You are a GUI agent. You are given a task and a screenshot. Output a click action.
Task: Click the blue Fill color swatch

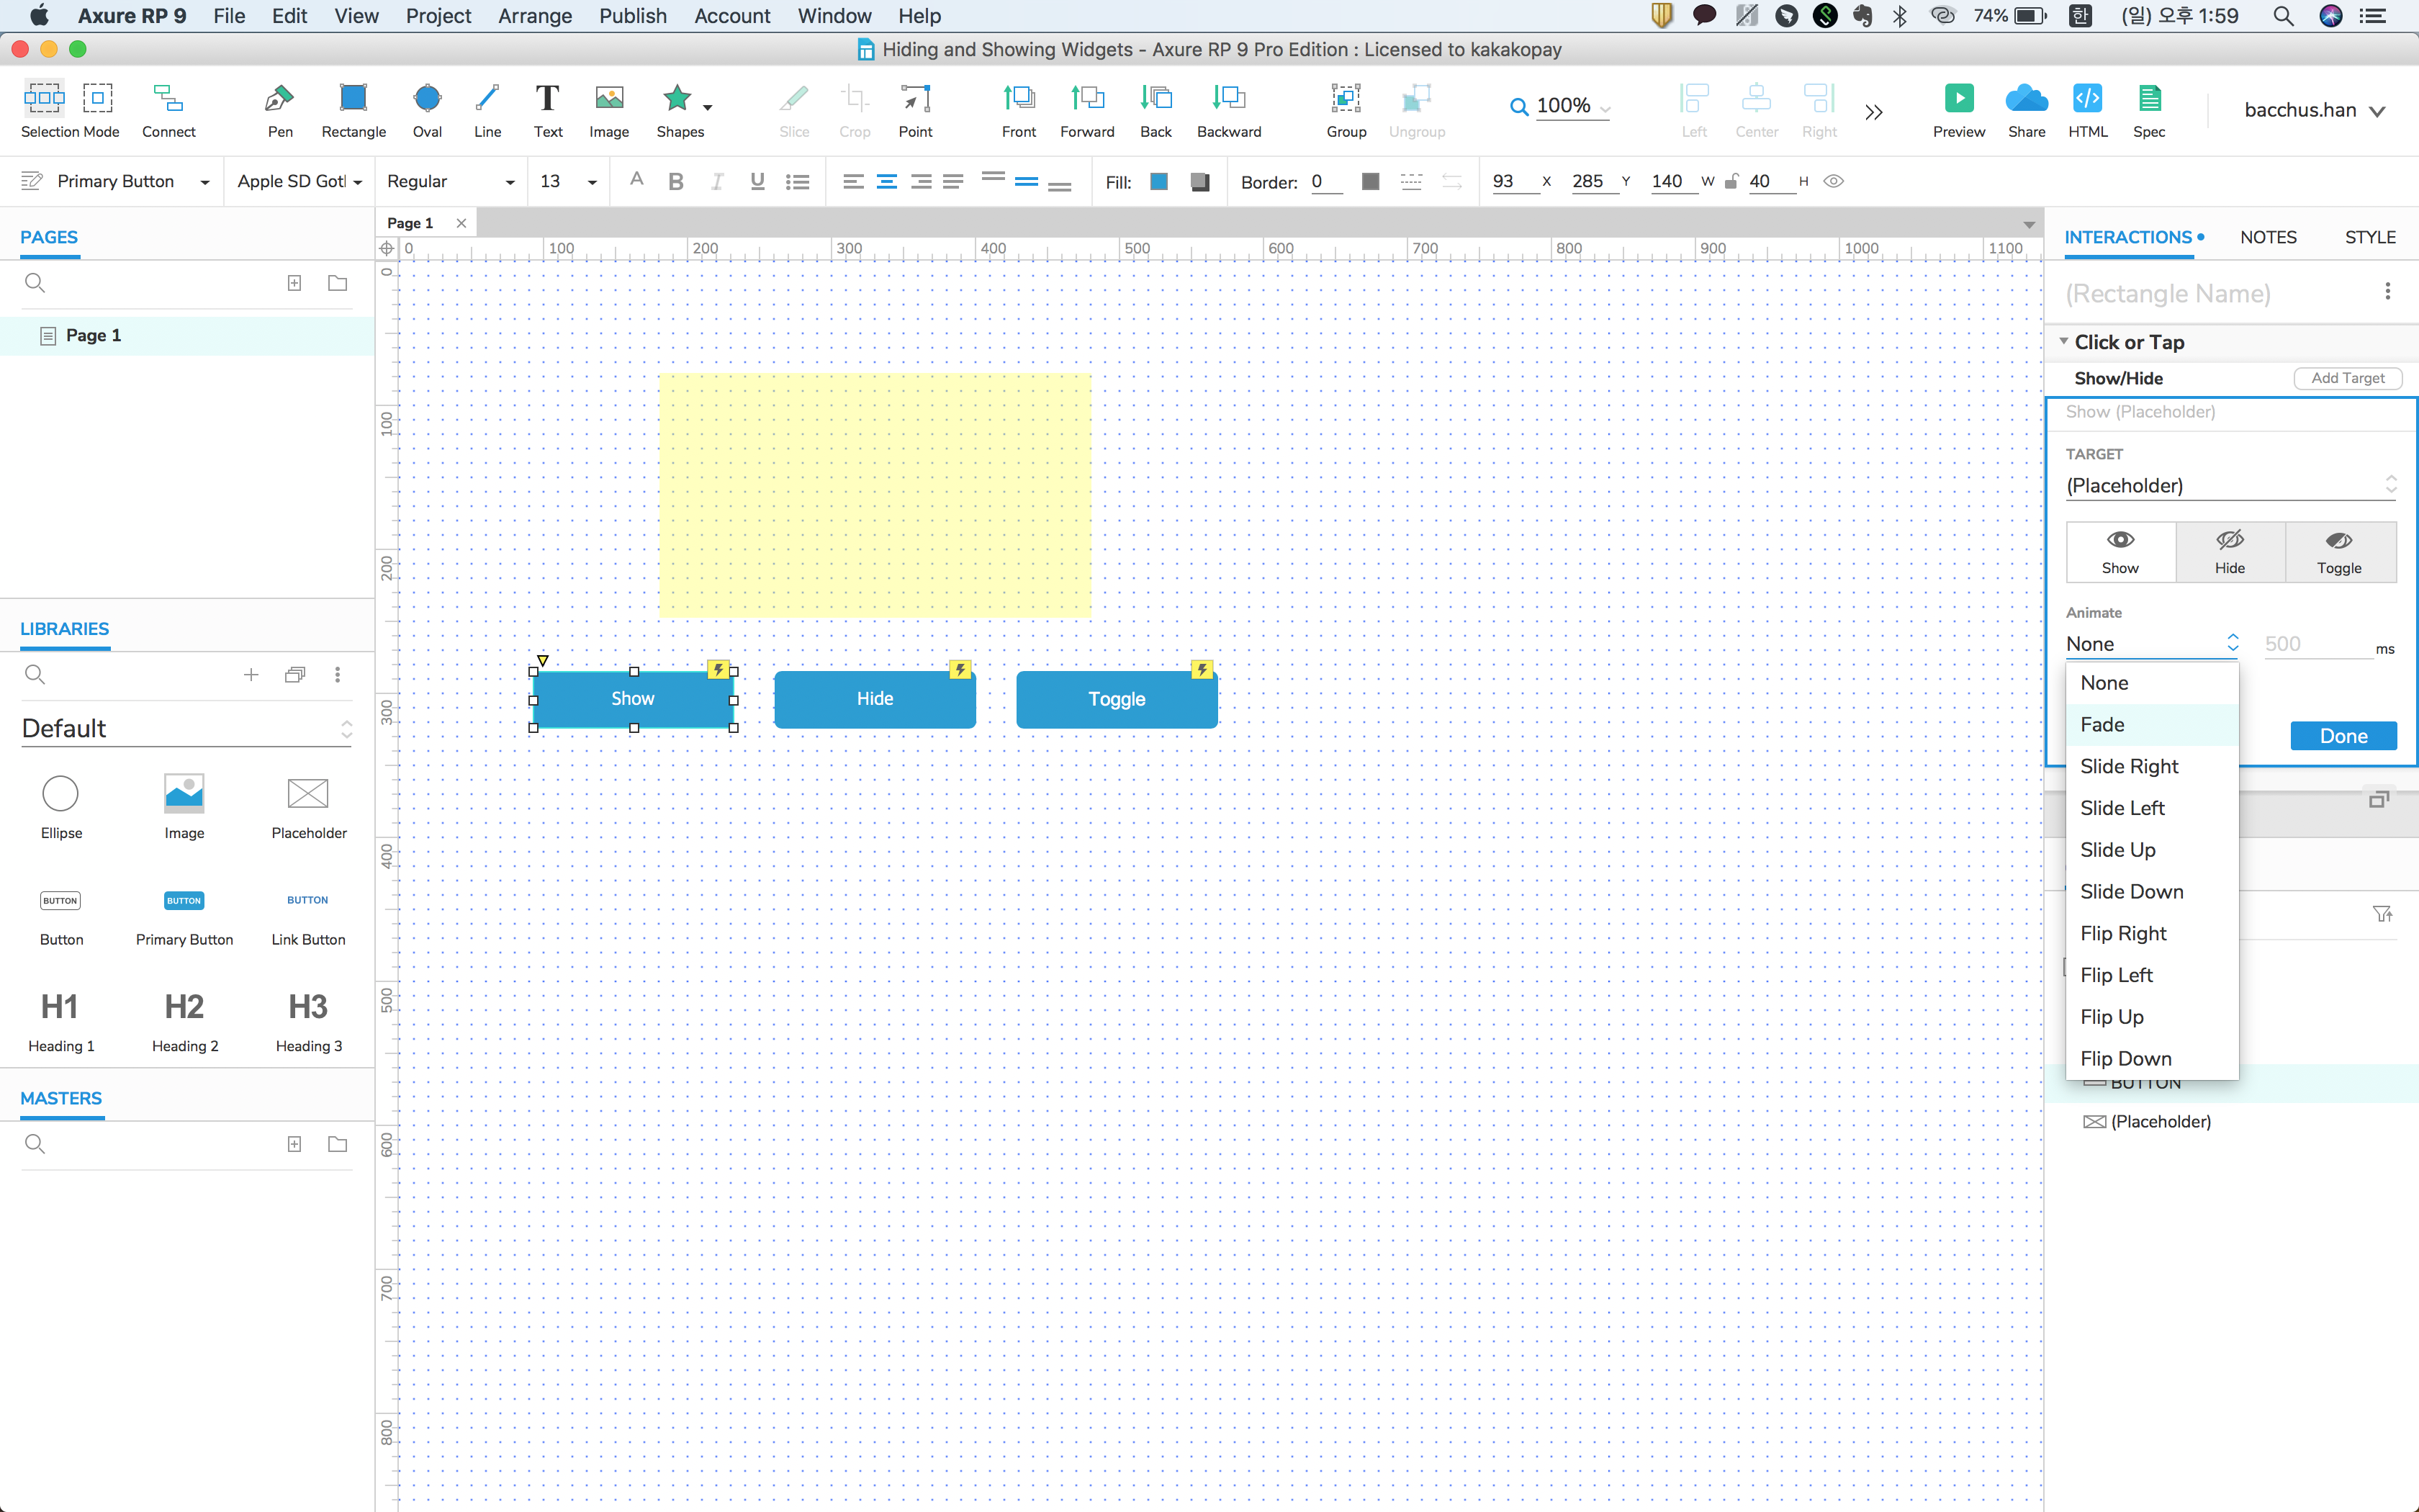pyautogui.click(x=1160, y=182)
